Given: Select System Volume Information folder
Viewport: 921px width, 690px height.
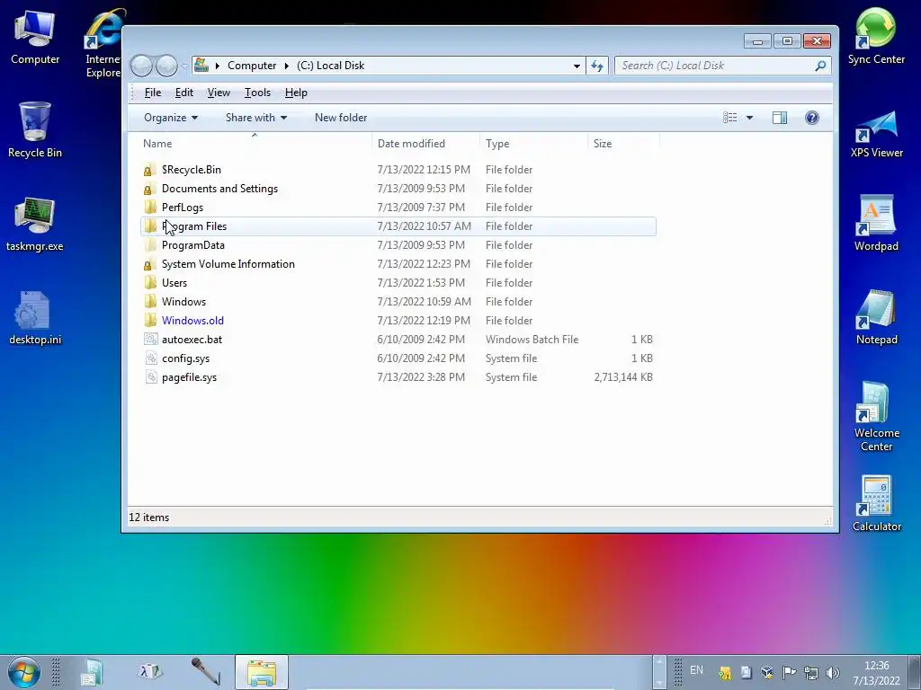Looking at the screenshot, I should (x=398, y=264).
